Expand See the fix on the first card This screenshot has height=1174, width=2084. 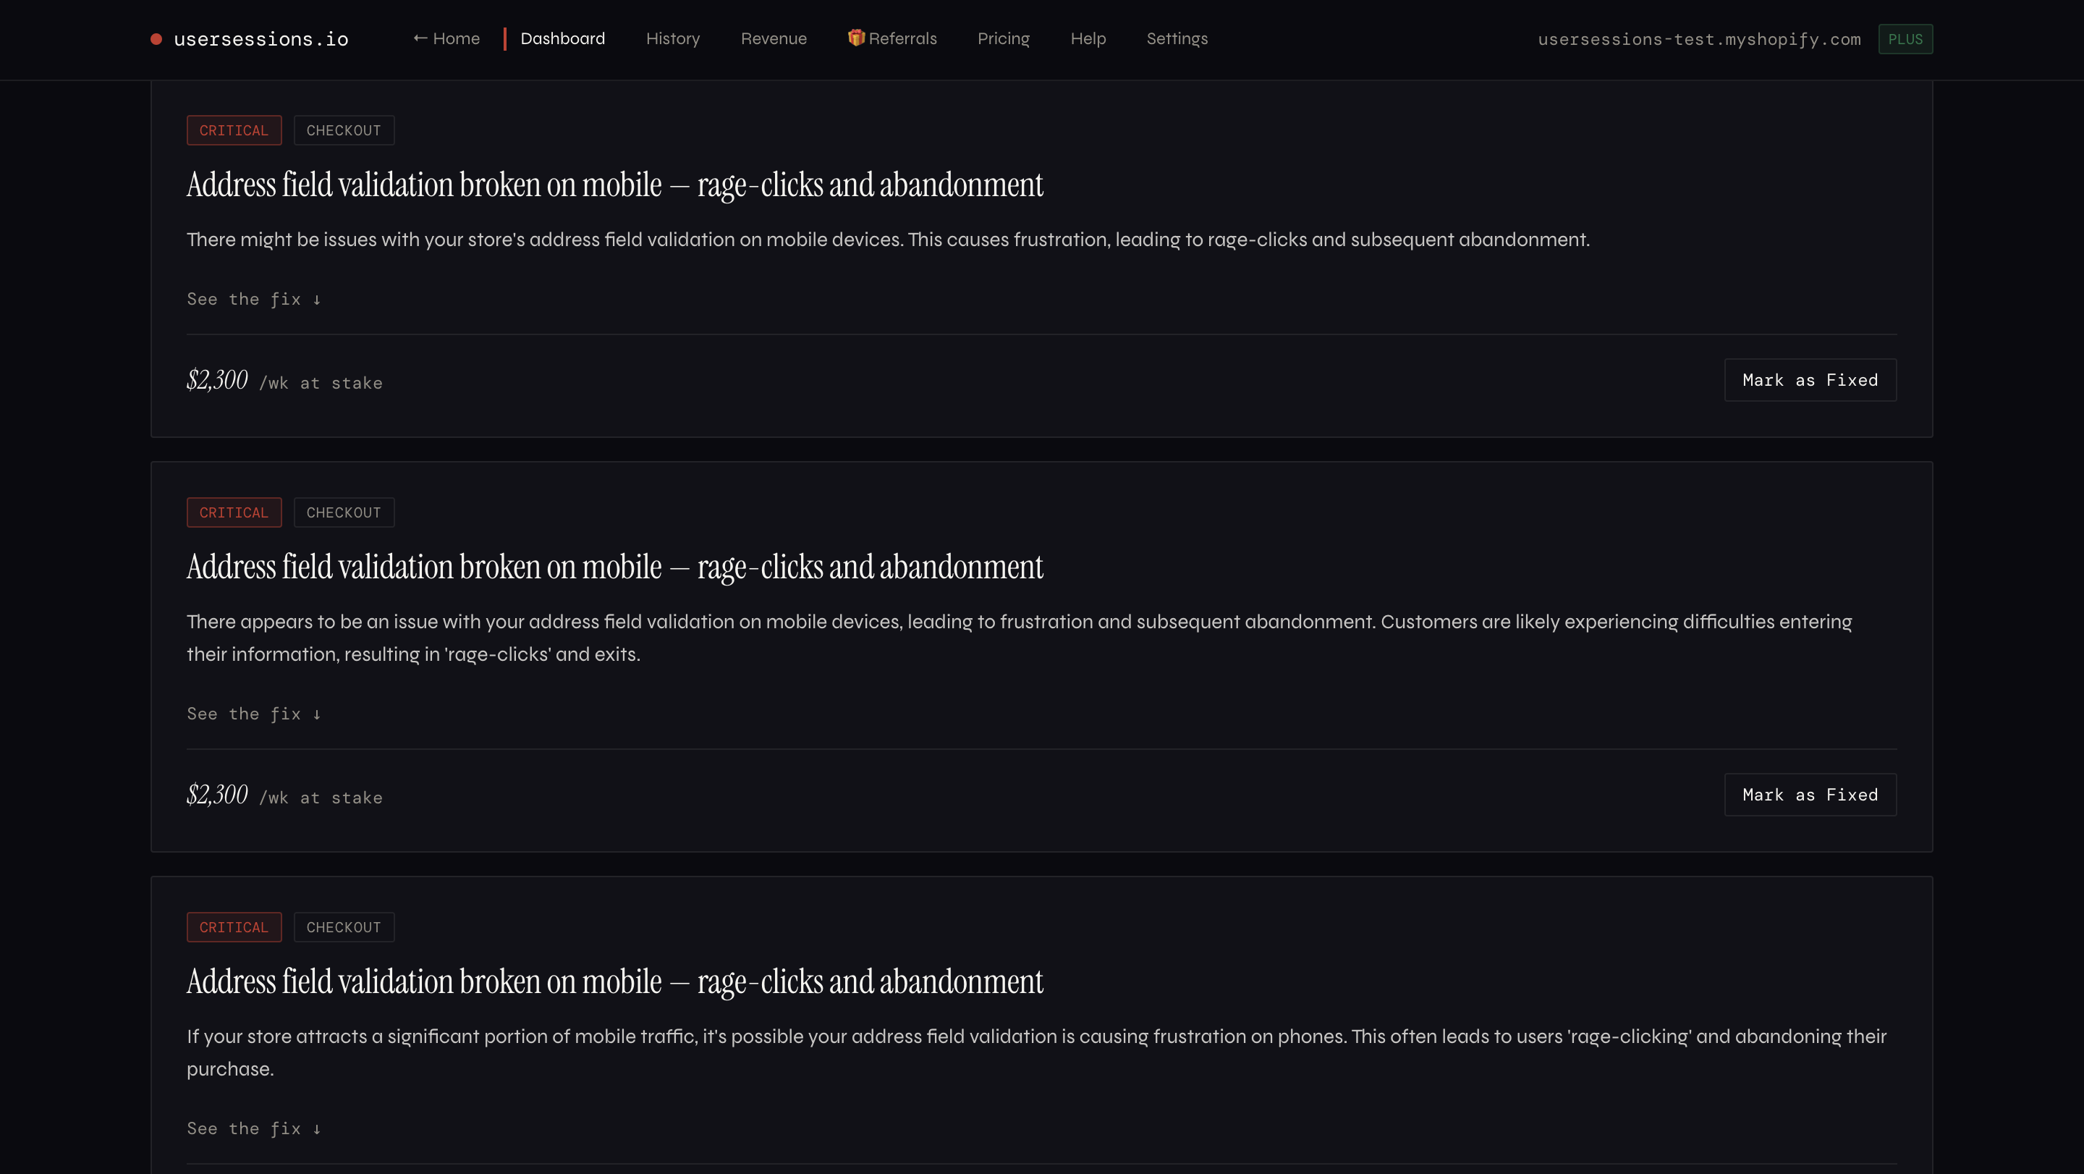(254, 300)
